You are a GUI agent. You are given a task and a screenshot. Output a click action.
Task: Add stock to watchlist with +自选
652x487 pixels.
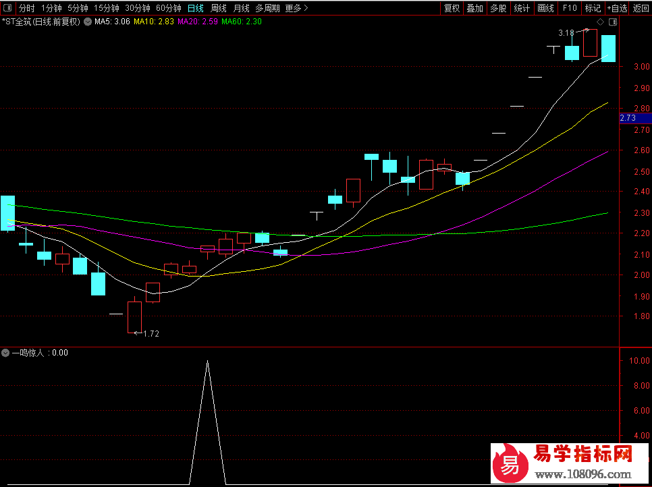coord(617,8)
